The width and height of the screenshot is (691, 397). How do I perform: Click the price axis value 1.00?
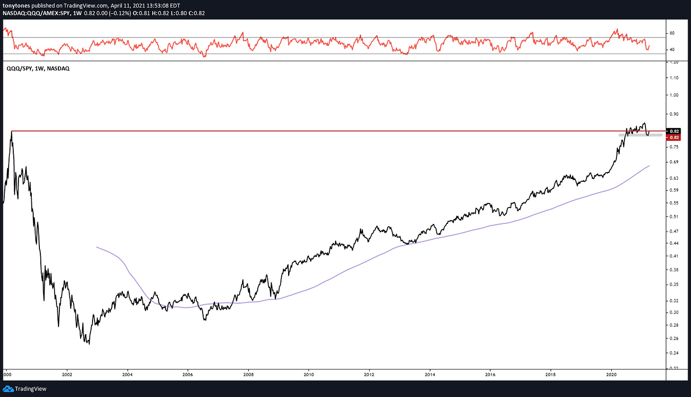(673, 95)
